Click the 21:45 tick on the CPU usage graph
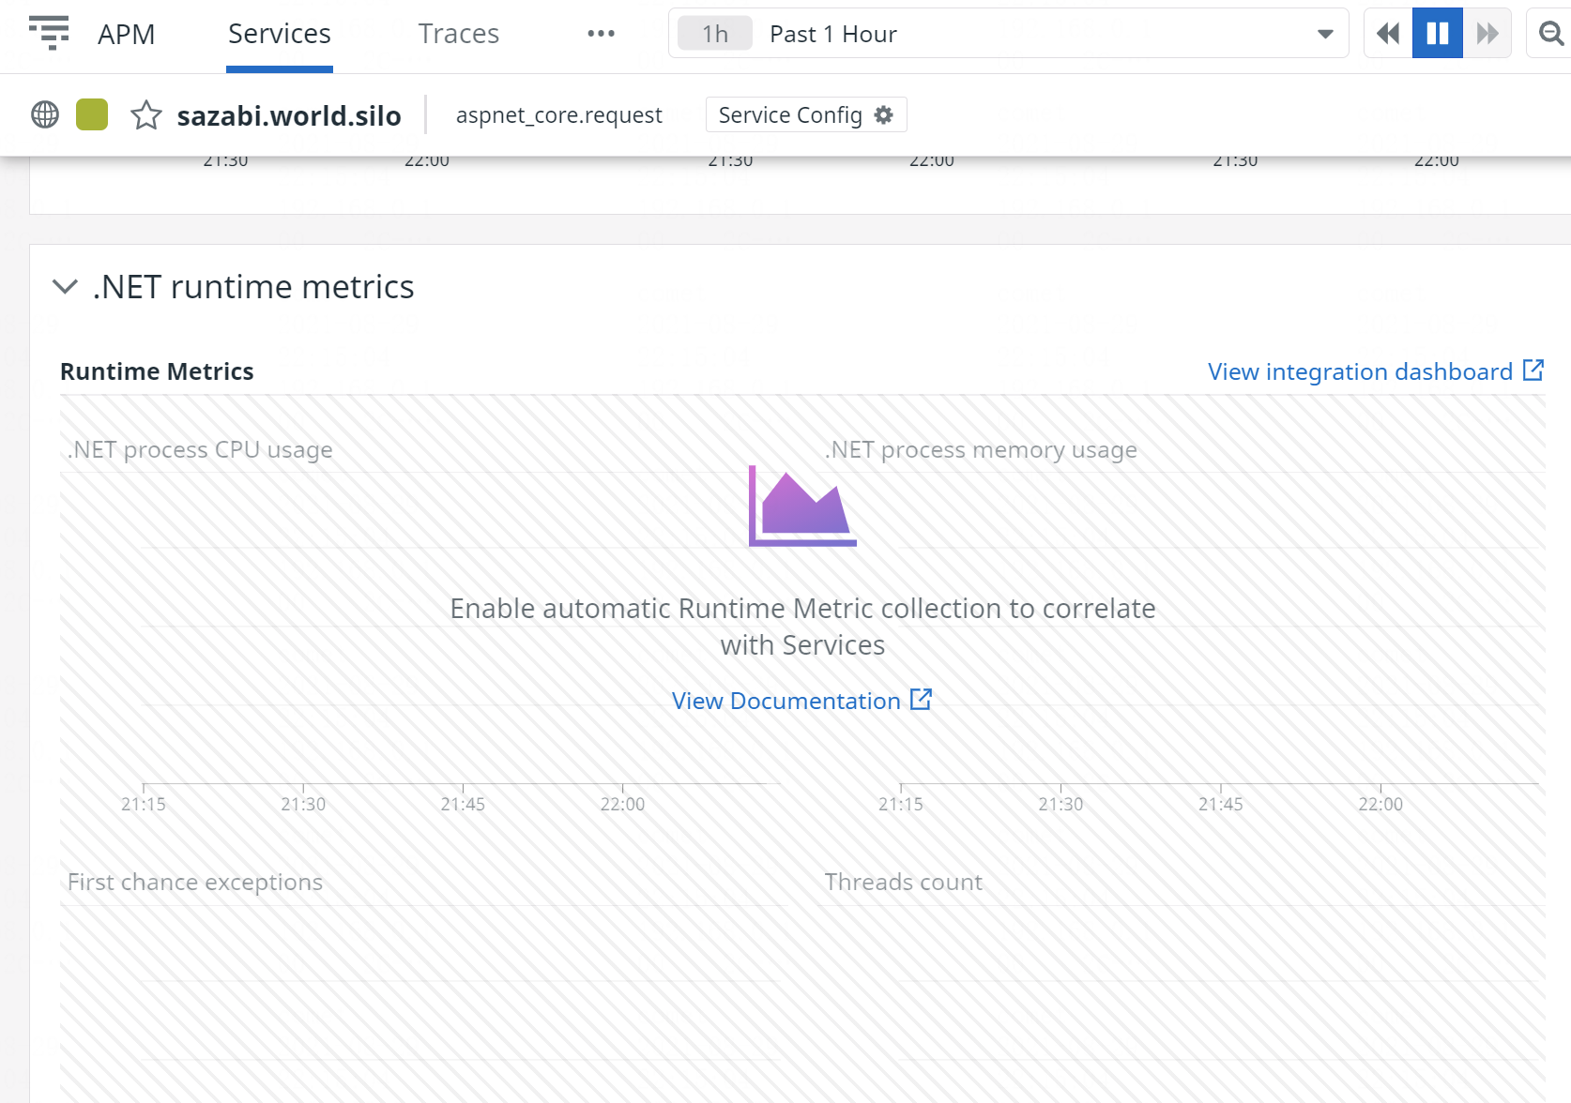Viewport: 1571px width, 1103px height. coord(463,804)
